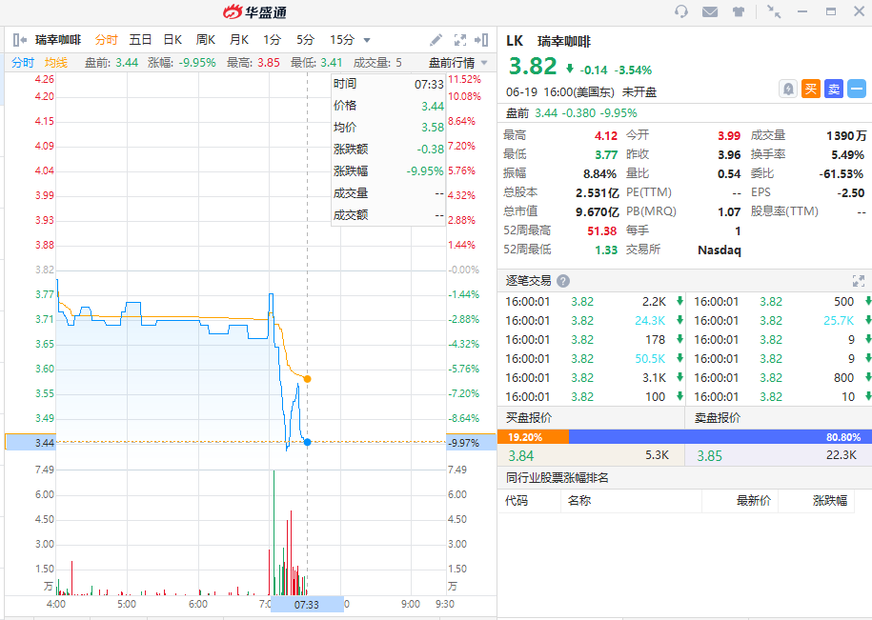The image size is (872, 620).
Task: Click the 名称 column header
Action: tap(578, 501)
